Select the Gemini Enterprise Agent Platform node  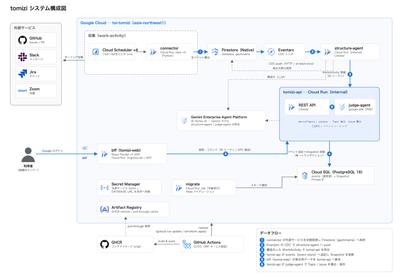(x=221, y=121)
